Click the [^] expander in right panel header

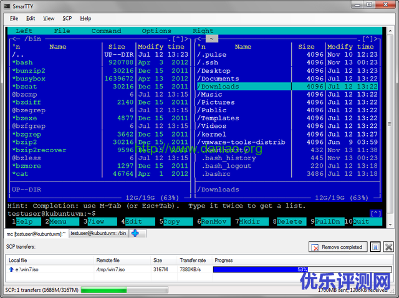pyautogui.click(x=367, y=39)
